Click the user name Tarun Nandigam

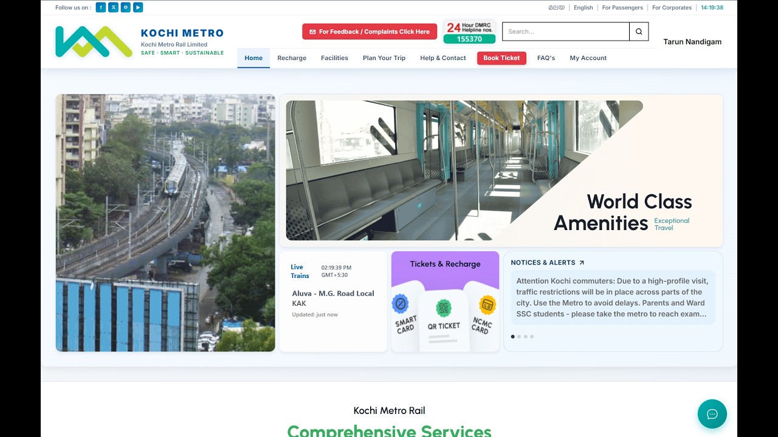tap(692, 42)
